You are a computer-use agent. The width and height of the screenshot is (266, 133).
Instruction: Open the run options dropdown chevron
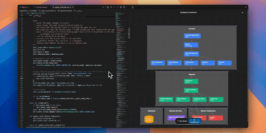click(x=105, y=7)
